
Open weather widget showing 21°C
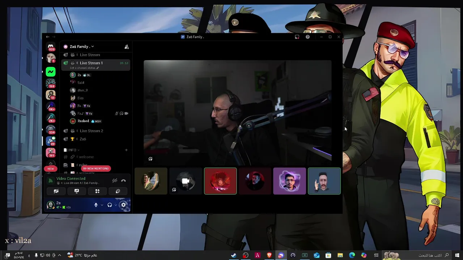pos(82,255)
